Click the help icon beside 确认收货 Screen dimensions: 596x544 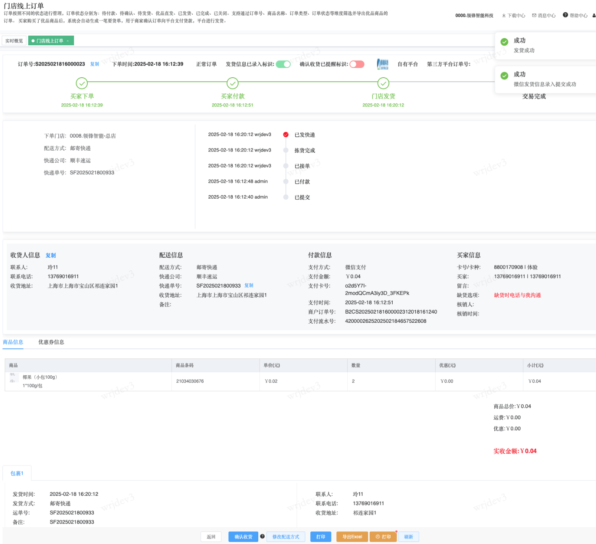coord(263,536)
